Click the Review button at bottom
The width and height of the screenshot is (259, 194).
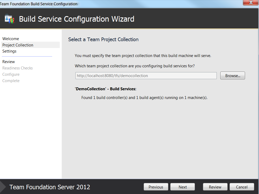[215, 187]
